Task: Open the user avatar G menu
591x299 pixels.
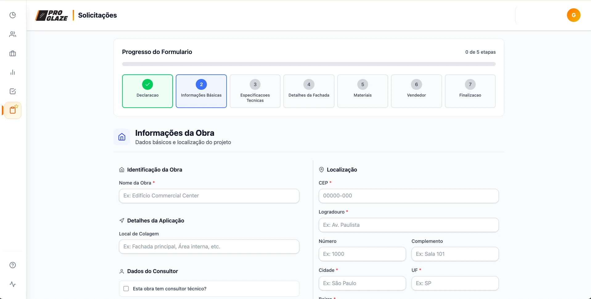Action: tap(573, 15)
